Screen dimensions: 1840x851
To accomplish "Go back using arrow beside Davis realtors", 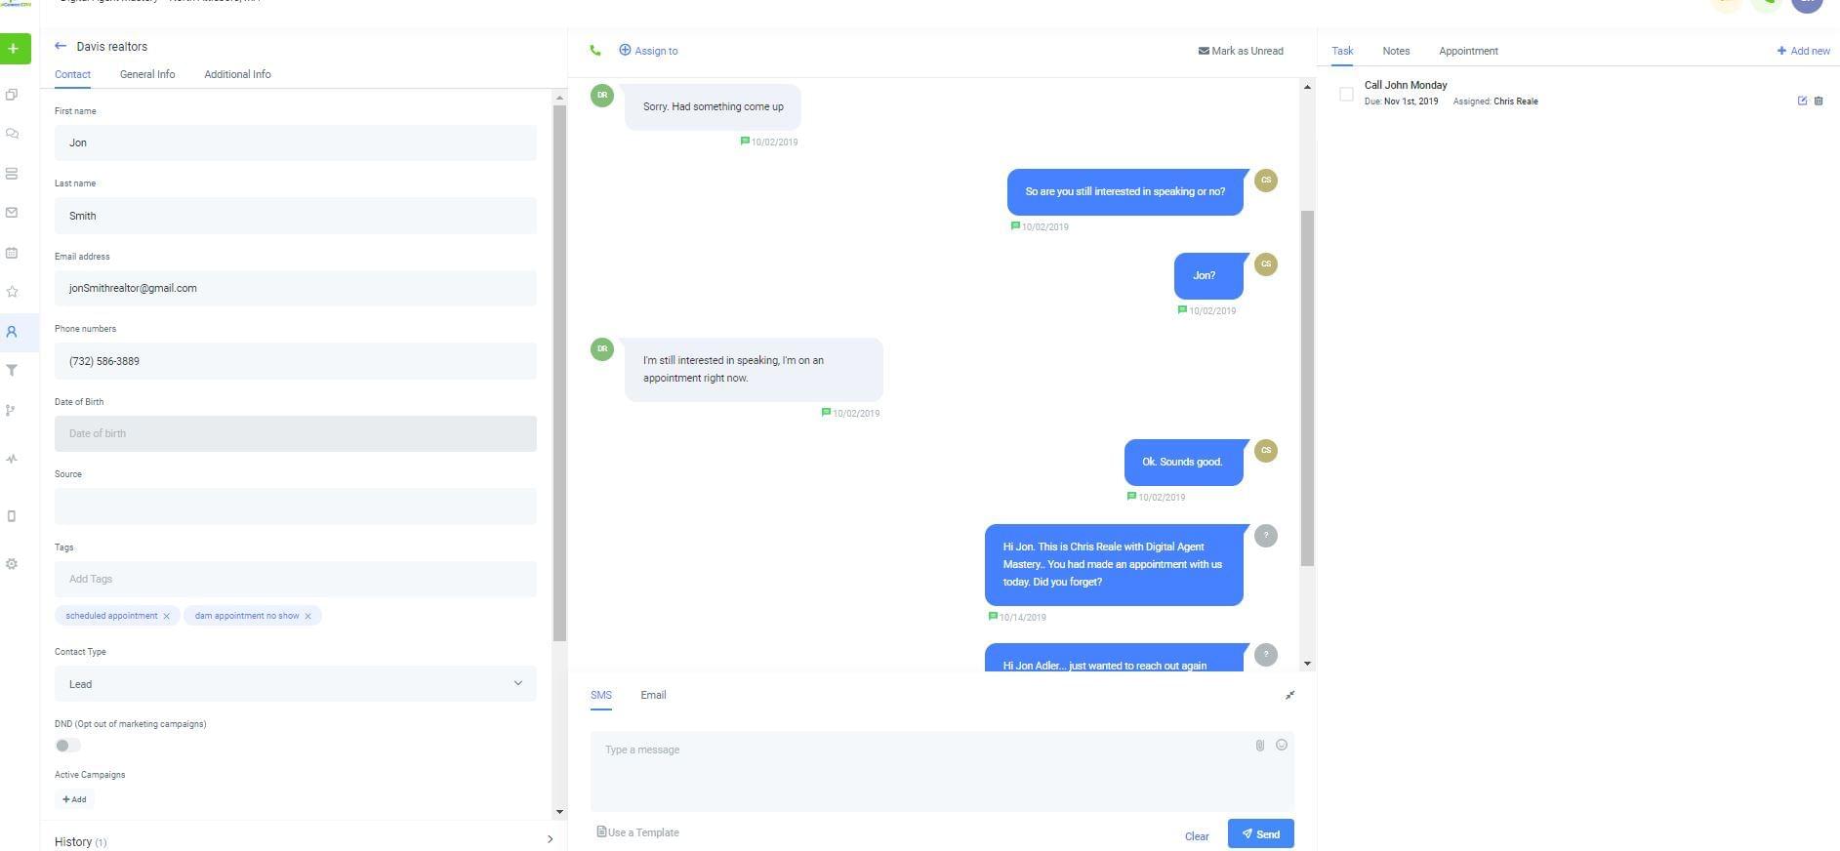I will coord(61,46).
